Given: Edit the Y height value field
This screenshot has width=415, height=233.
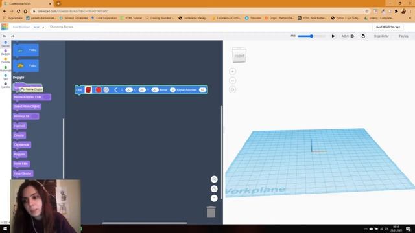Looking at the screenshot, I should click(x=155, y=90).
